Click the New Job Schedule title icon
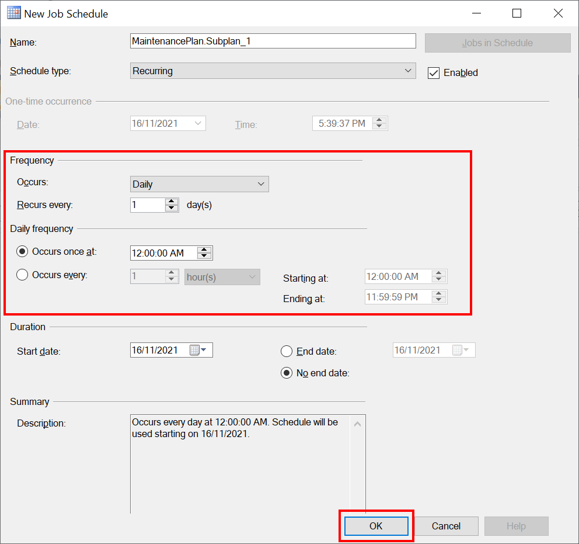 (13, 13)
